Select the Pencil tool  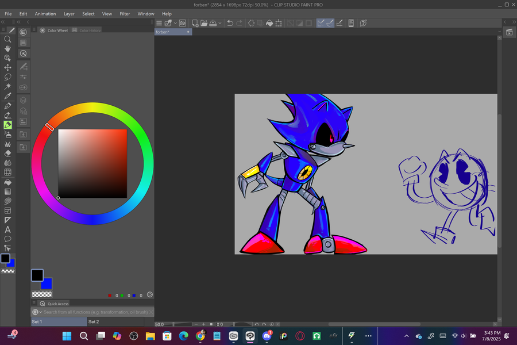pyautogui.click(x=7, y=116)
